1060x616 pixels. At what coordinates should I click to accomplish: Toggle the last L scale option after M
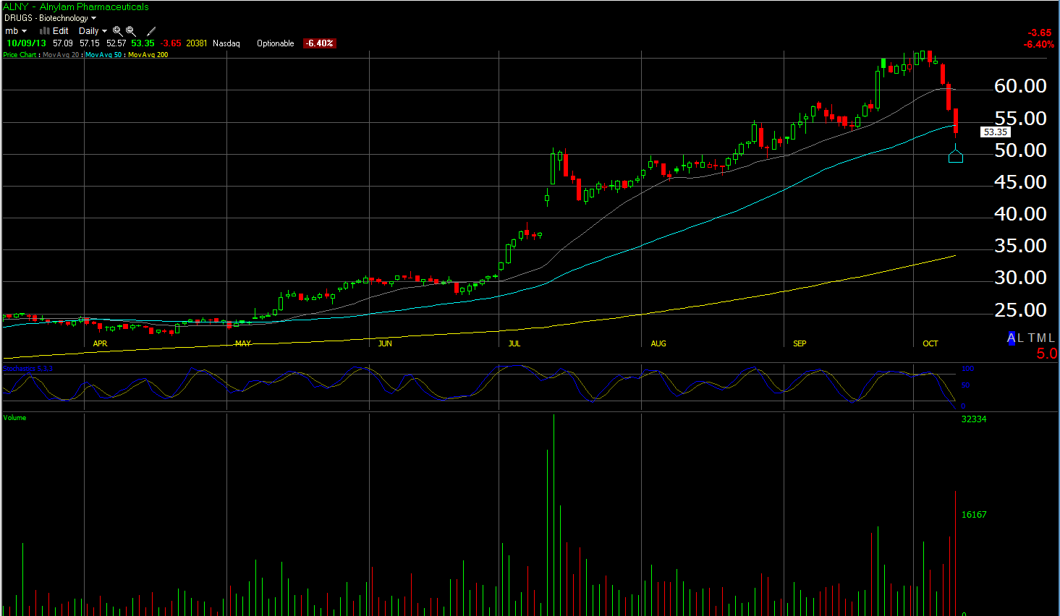pyautogui.click(x=1051, y=338)
